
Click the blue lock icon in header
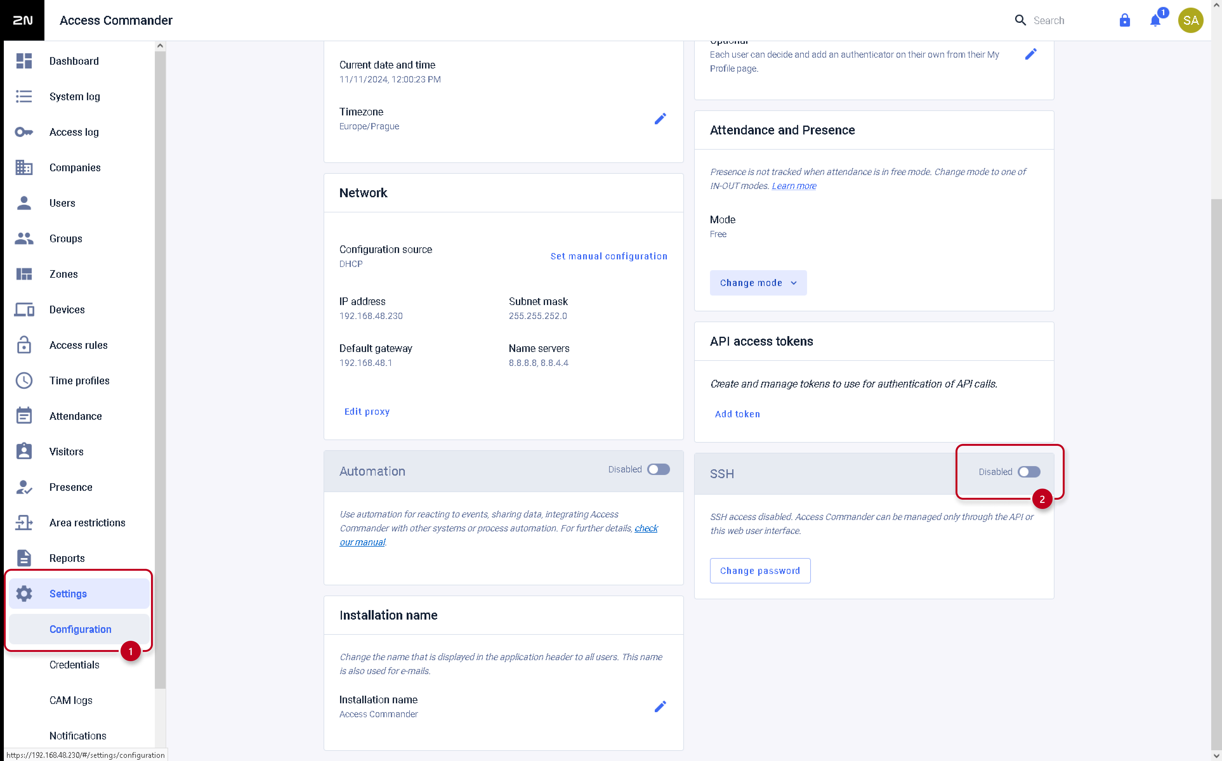[1124, 20]
